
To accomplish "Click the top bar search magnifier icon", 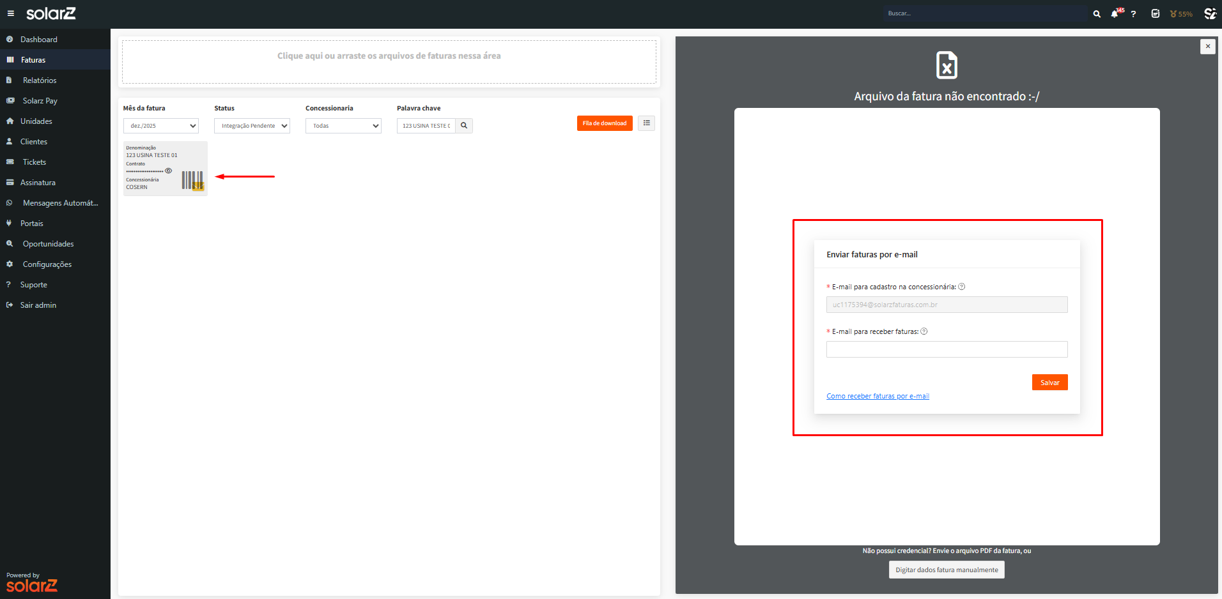I will pos(1097,13).
